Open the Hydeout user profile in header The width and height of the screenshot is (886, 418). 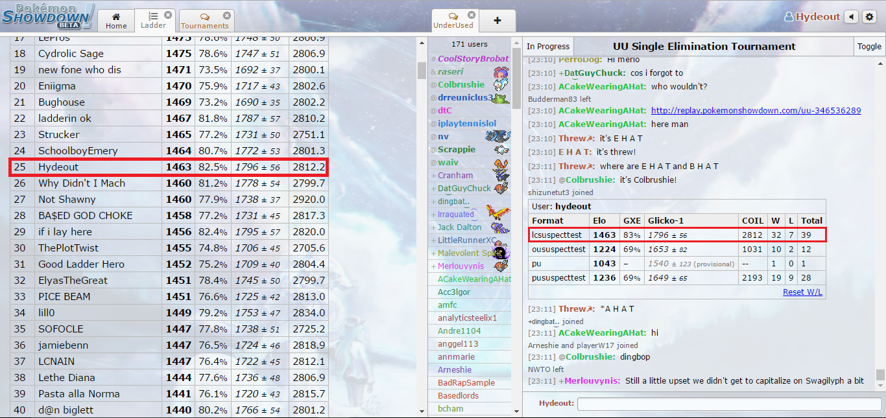pos(812,17)
